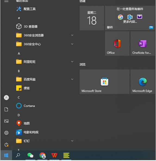The height and width of the screenshot is (161, 156).
Task: Click the # section header
Action: click(x=19, y=18)
